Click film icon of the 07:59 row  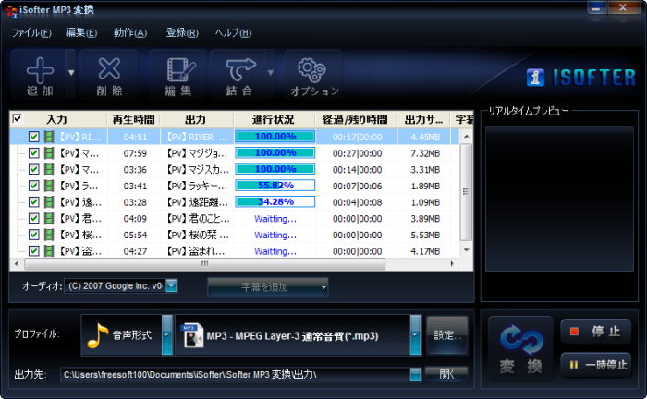(49, 153)
